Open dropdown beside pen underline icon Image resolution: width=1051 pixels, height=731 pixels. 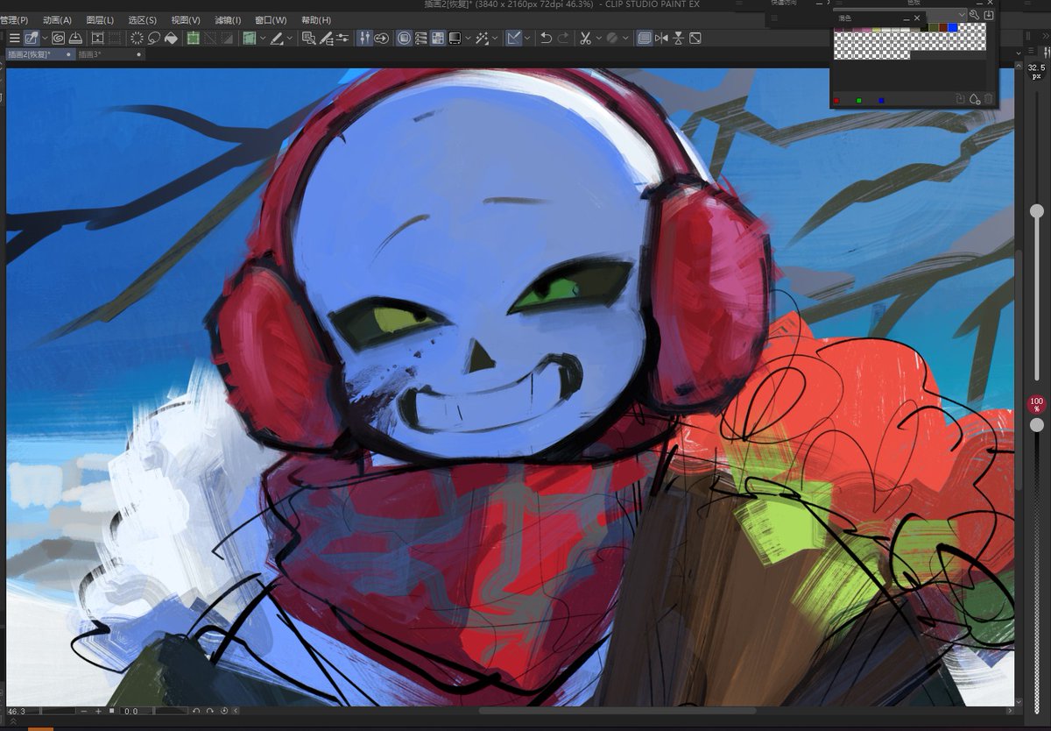[289, 38]
